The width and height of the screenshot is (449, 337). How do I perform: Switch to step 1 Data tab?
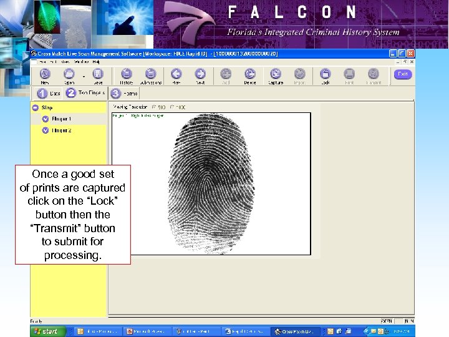click(x=48, y=94)
